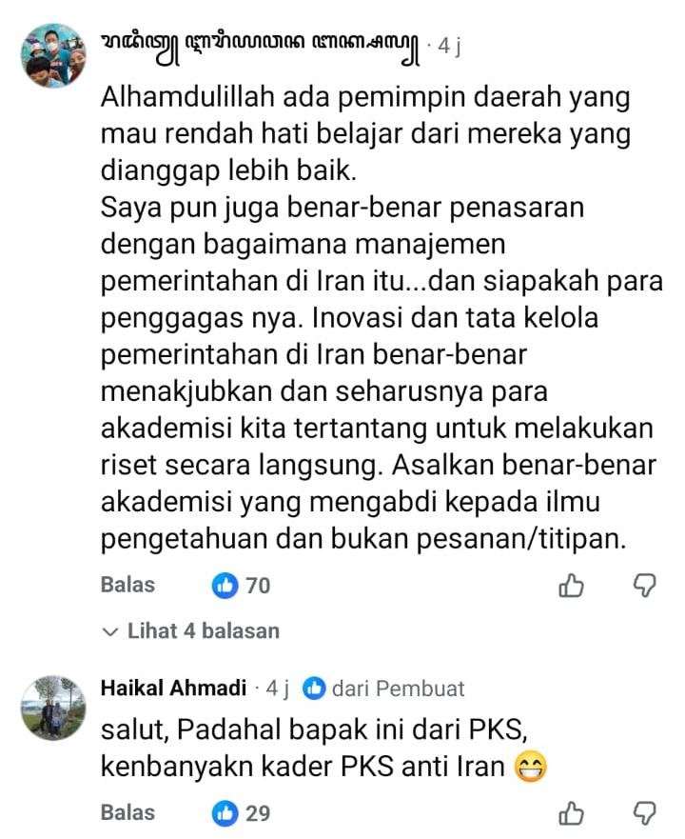
Task: View first commenter's profile picture
Action: pos(53,54)
